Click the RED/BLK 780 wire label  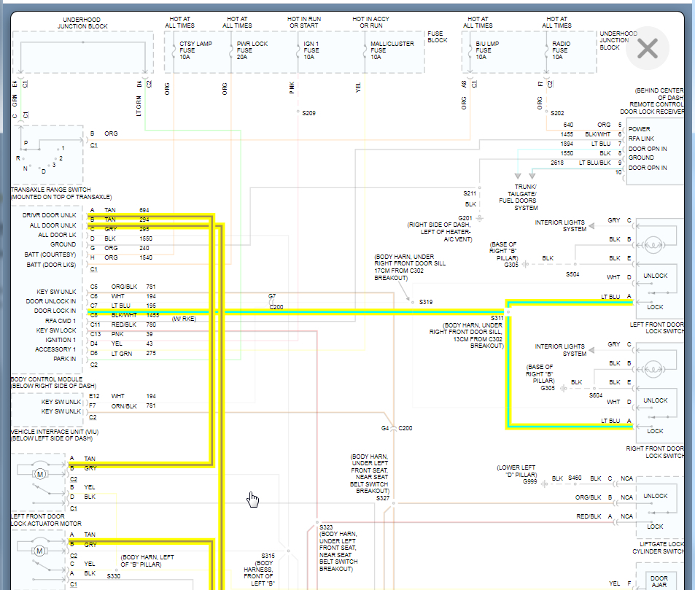click(x=134, y=325)
